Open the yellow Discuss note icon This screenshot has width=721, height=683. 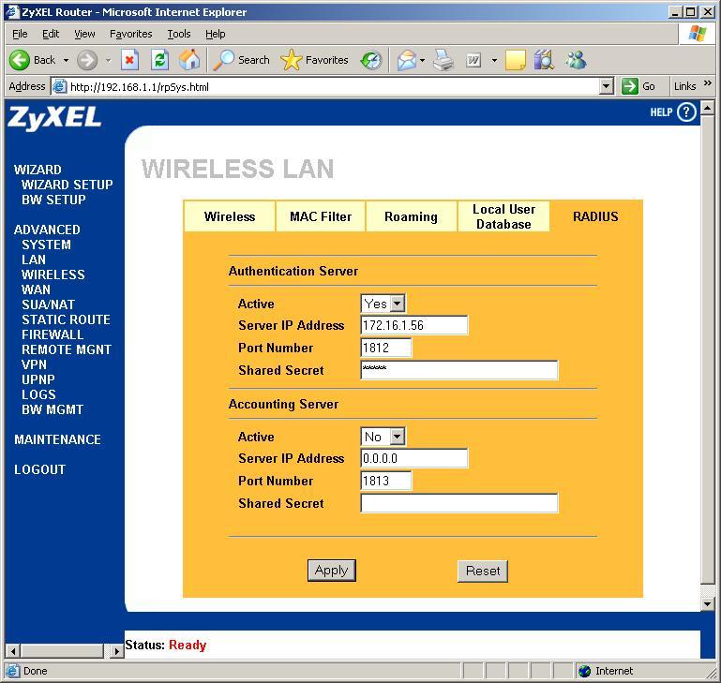[x=515, y=60]
